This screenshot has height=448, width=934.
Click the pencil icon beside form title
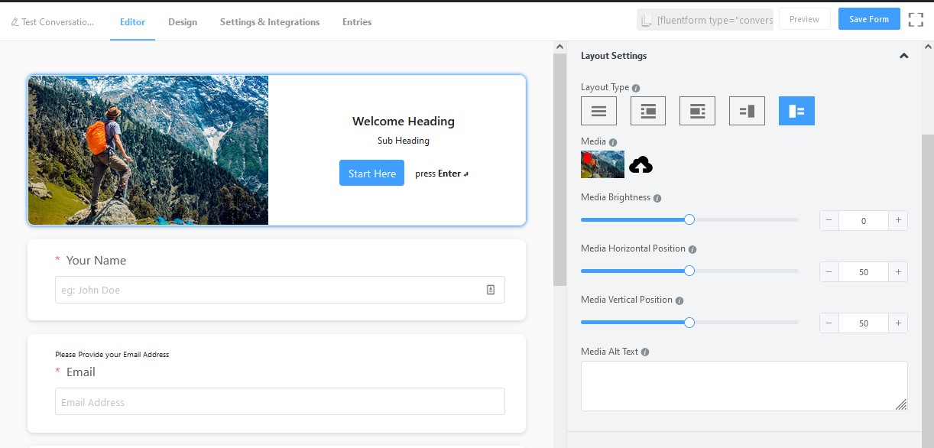(x=15, y=22)
